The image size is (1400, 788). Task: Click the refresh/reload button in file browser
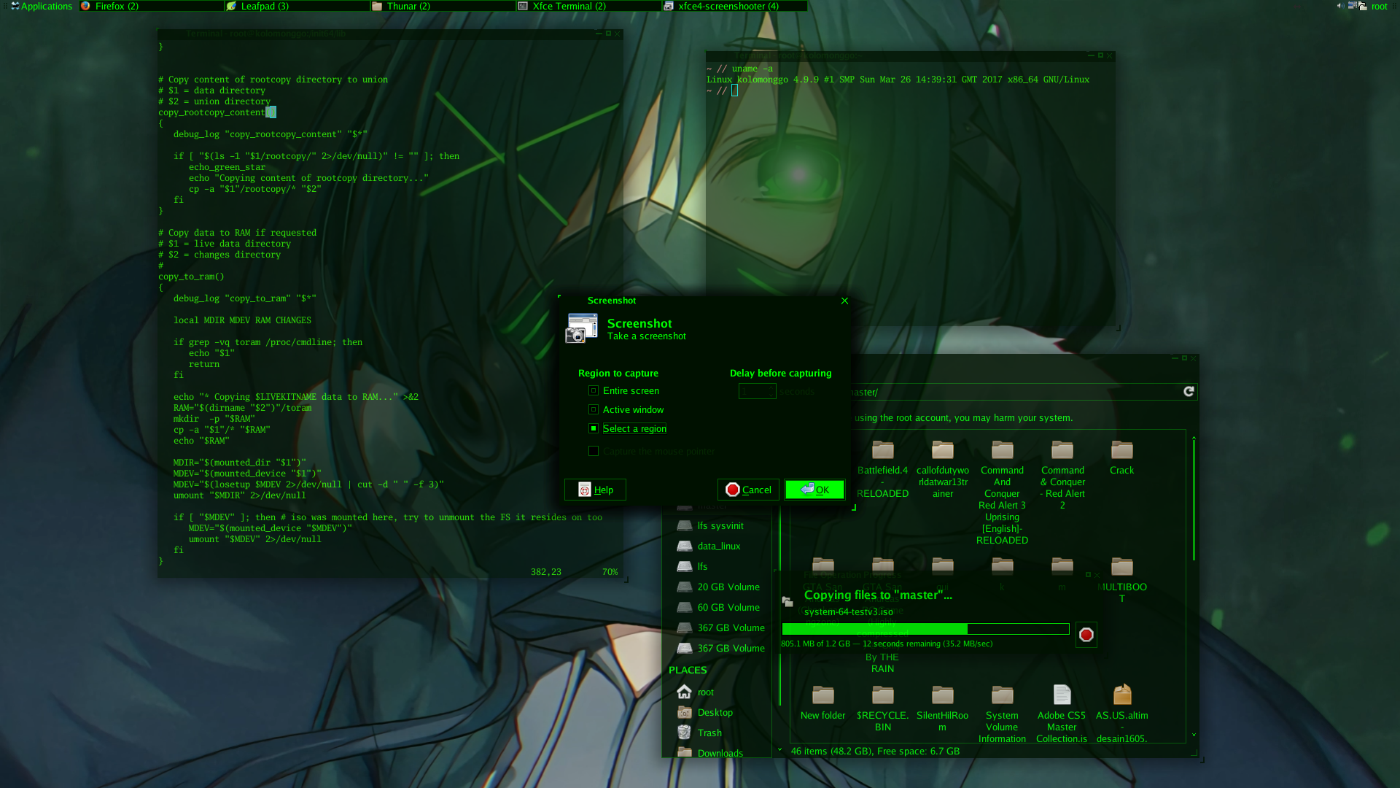point(1188,392)
